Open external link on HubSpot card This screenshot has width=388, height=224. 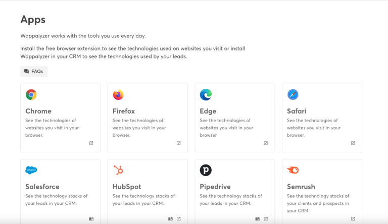point(178,219)
